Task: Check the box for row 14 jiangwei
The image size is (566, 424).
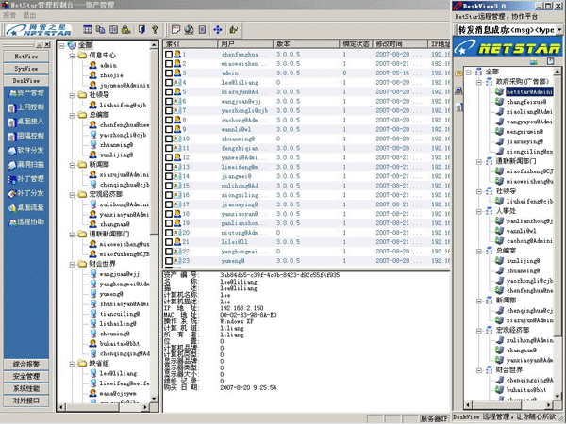Action: click(169, 176)
